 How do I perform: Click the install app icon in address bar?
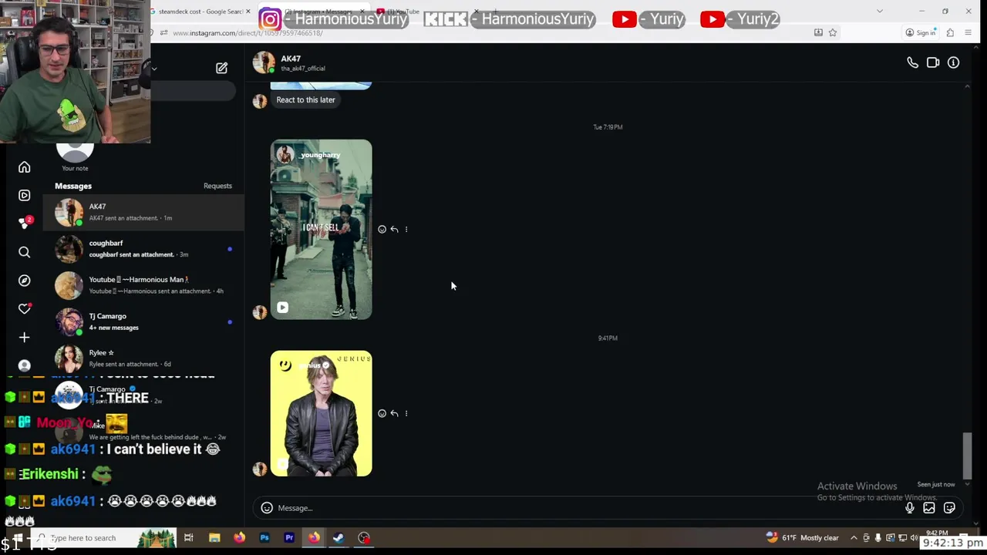click(818, 32)
